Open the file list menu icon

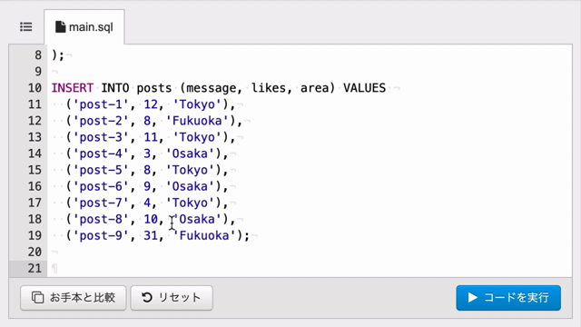[26, 27]
